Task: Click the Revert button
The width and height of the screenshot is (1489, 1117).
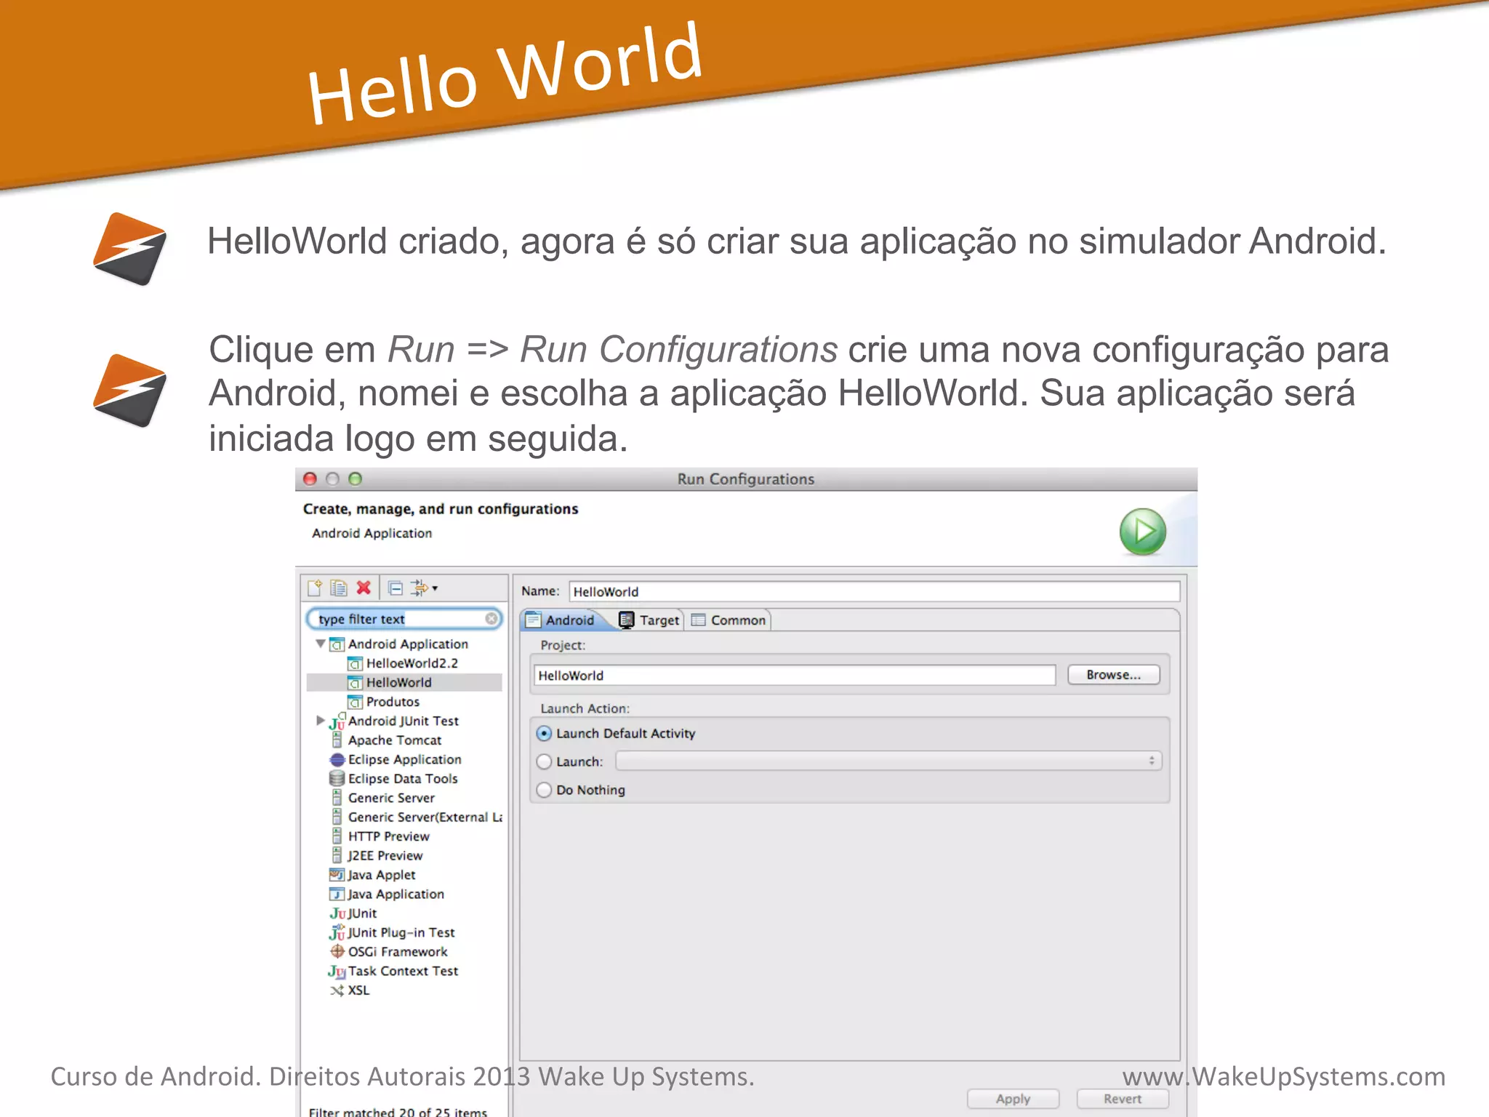Action: [1123, 1099]
